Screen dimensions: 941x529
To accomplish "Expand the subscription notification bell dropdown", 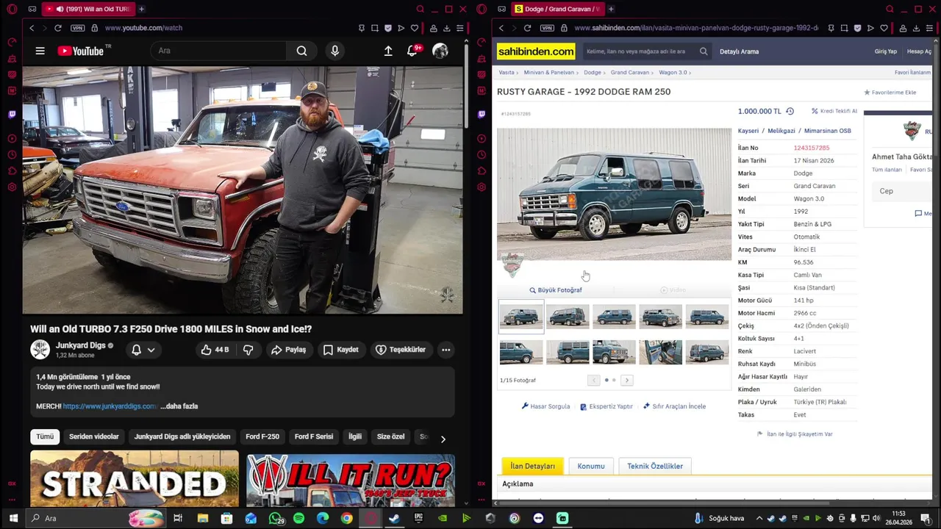I will point(143,350).
